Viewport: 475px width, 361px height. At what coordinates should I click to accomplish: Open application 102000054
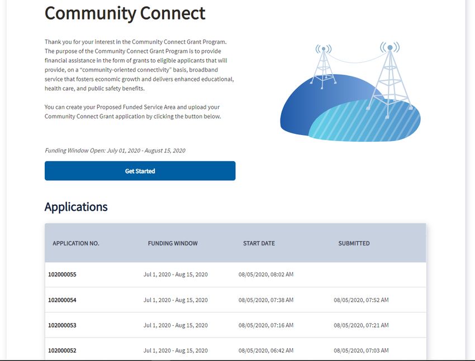pos(62,300)
